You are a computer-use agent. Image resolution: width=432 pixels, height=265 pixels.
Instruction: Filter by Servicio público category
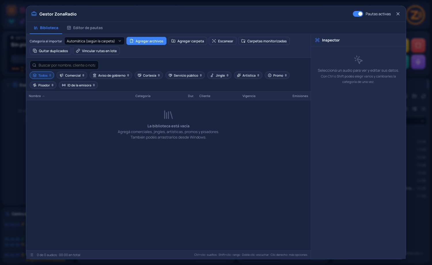point(185,75)
